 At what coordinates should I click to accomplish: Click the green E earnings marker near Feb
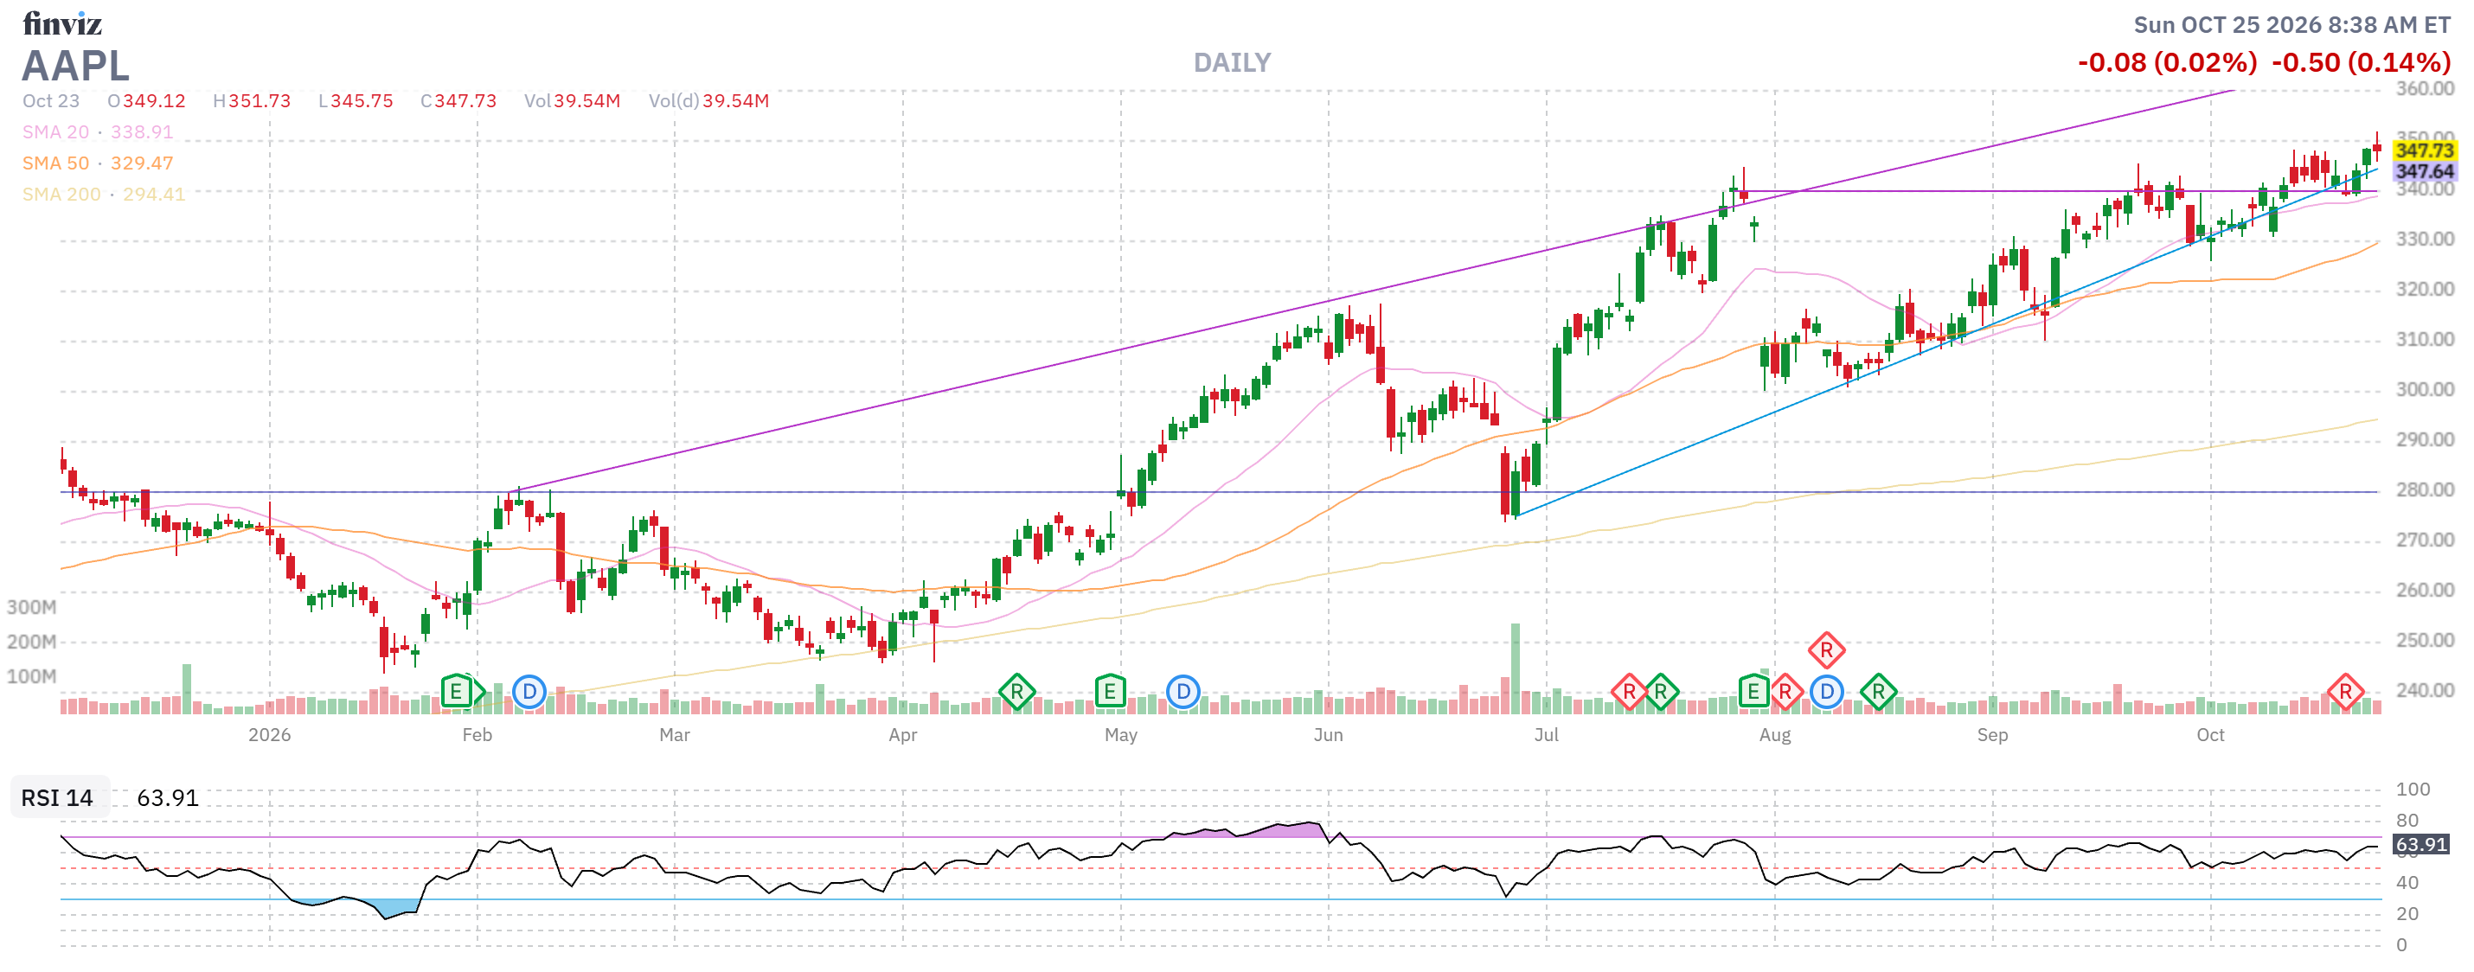pos(456,691)
